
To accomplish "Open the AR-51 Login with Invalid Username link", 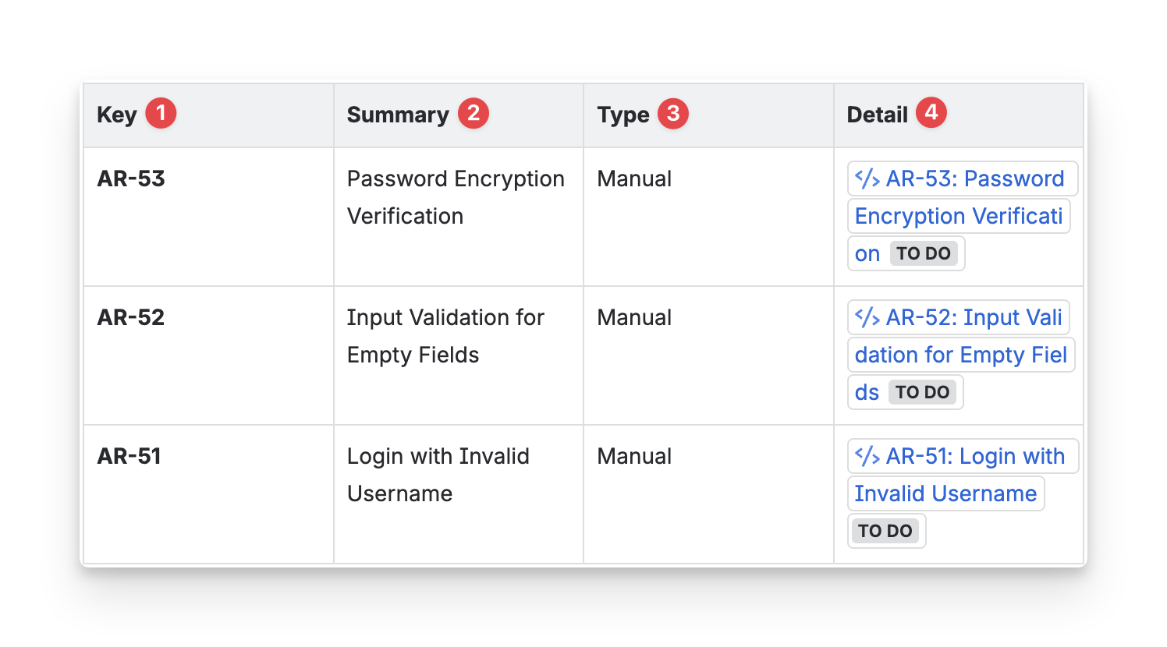I will pyautogui.click(x=975, y=456).
